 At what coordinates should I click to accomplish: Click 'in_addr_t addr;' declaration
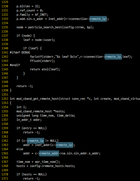point(29,120)
